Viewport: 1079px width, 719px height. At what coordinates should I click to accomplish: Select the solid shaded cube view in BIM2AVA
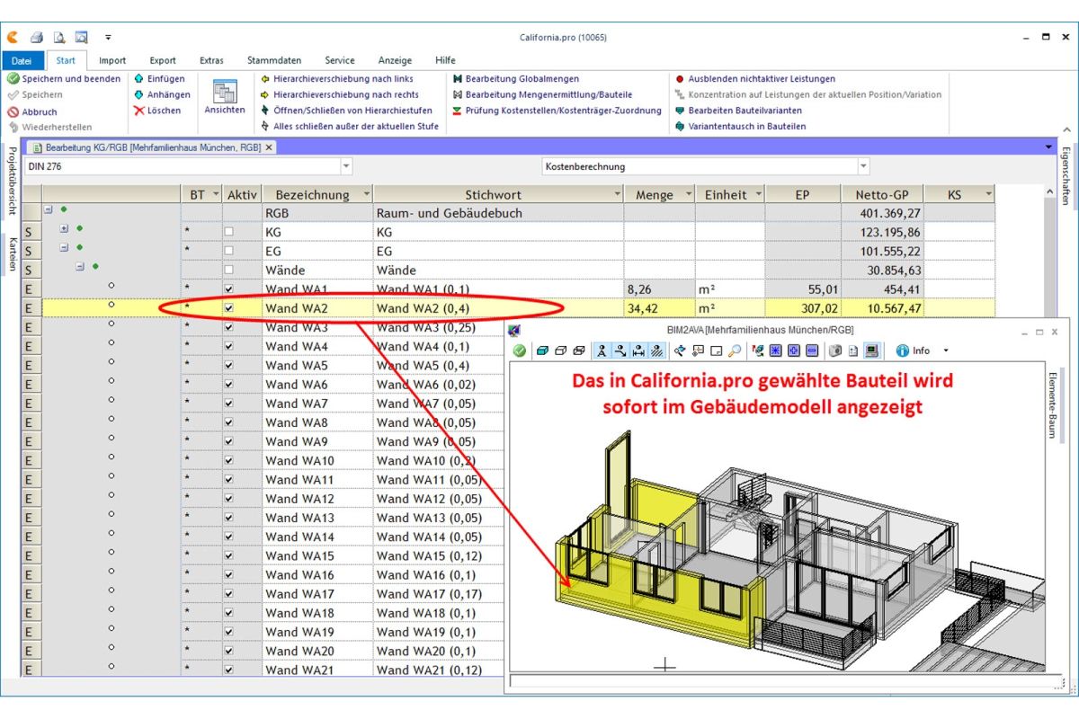(542, 351)
